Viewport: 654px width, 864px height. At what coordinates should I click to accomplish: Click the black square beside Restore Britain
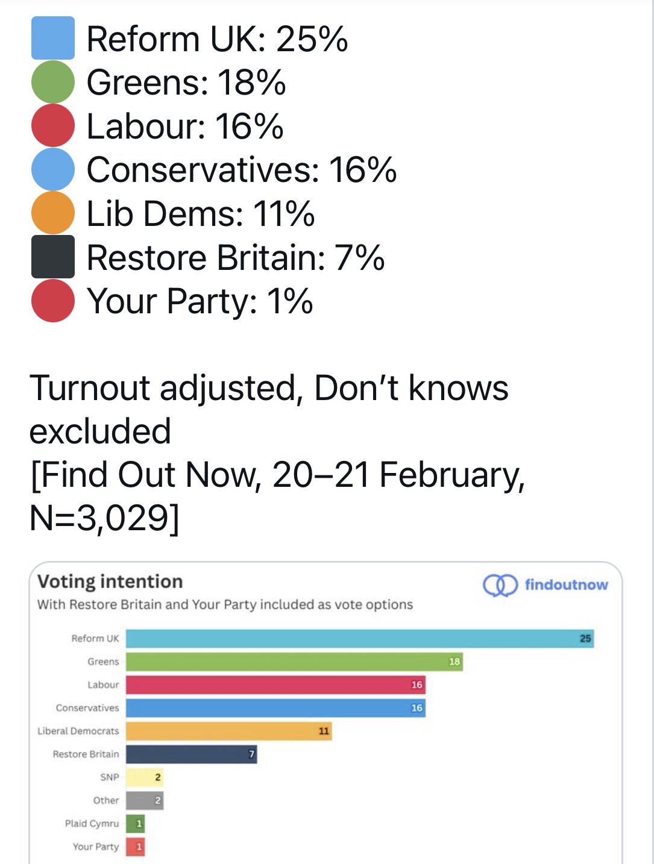pyautogui.click(x=53, y=257)
